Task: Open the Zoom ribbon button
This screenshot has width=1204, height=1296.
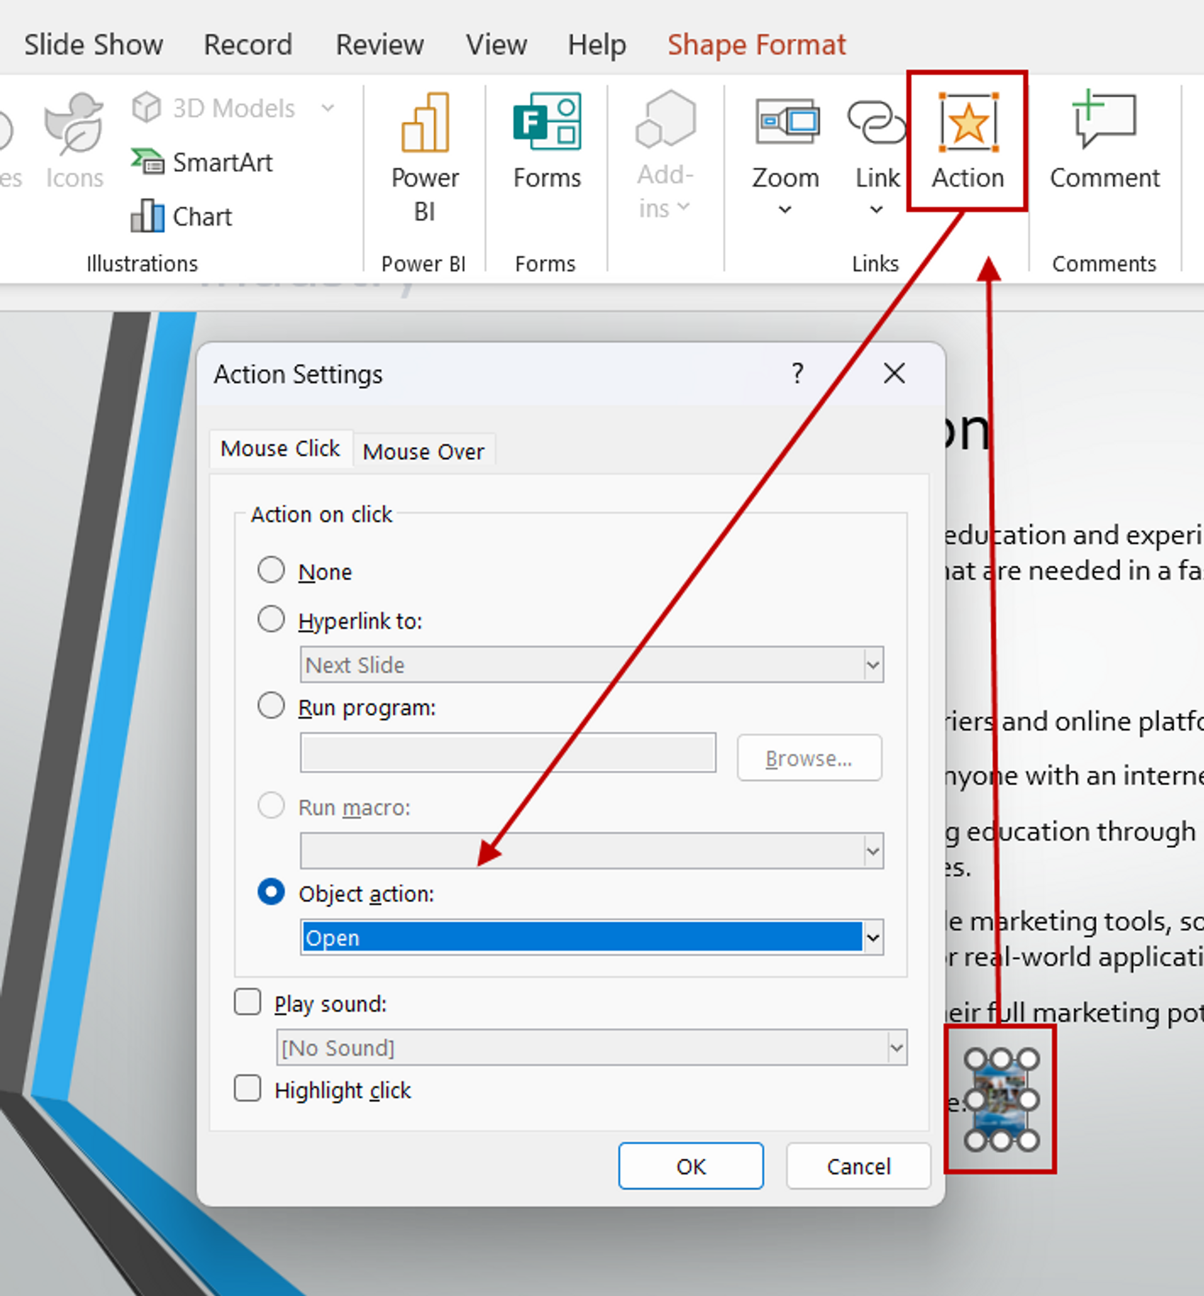Action: [x=786, y=154]
